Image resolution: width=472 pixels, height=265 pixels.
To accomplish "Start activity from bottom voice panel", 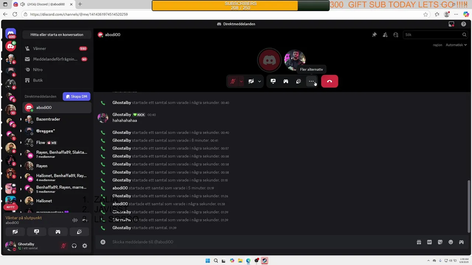I will [58, 232].
